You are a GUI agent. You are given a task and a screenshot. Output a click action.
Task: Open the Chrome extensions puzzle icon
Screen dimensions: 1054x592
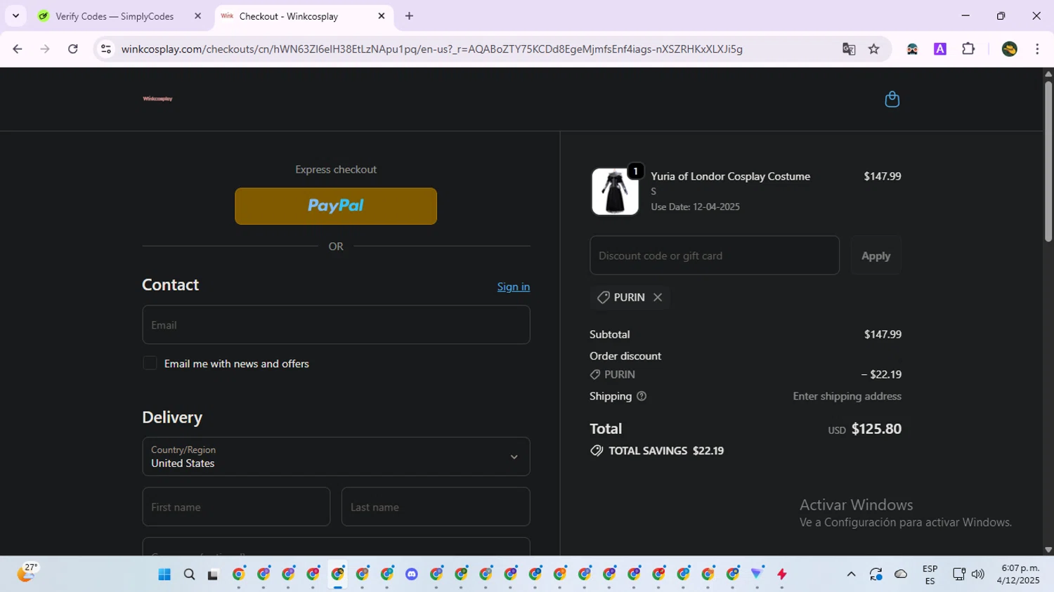968,49
